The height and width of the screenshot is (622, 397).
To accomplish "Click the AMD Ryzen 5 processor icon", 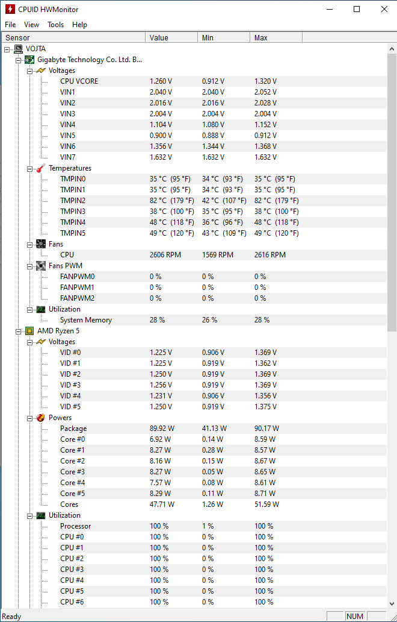I will 29,331.
